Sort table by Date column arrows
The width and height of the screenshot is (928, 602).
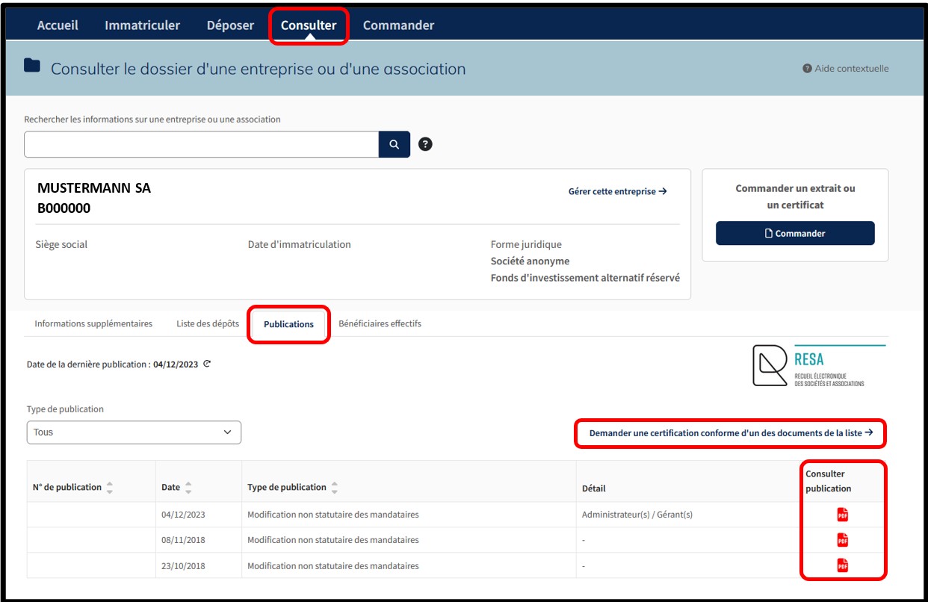click(x=188, y=488)
